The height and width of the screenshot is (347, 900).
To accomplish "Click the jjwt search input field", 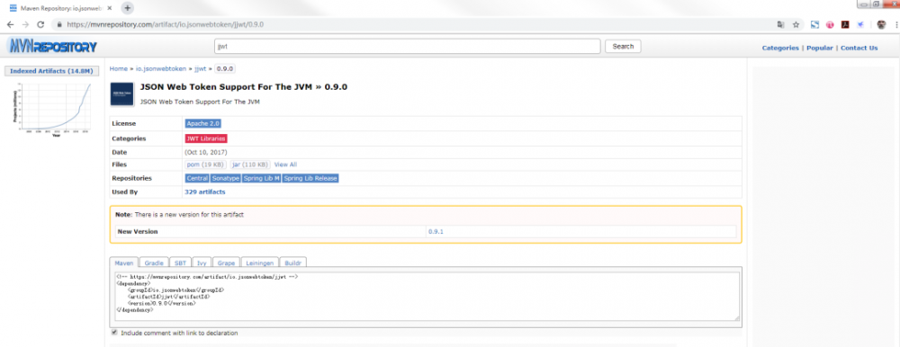I will point(408,47).
